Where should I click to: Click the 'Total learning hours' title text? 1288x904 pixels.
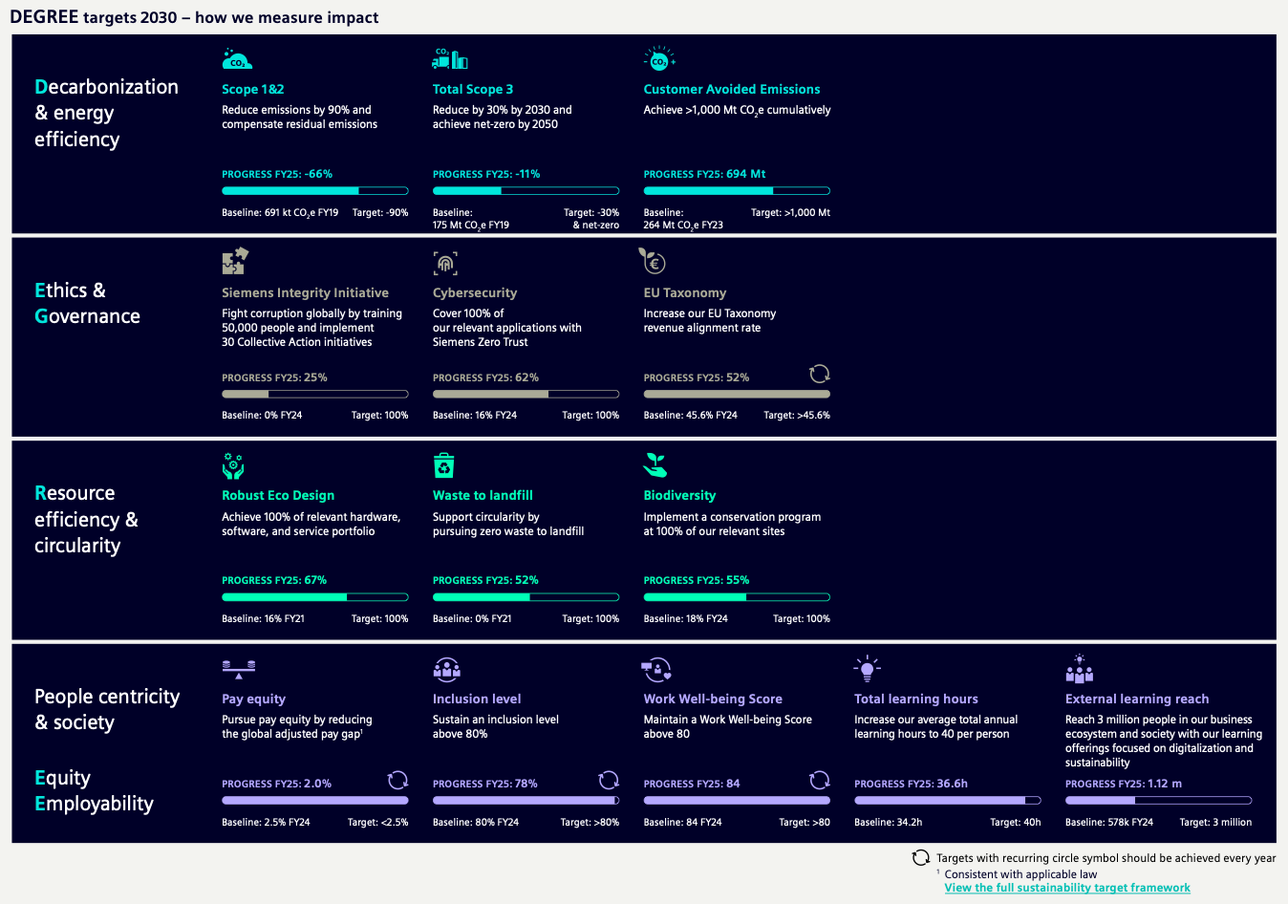click(916, 699)
